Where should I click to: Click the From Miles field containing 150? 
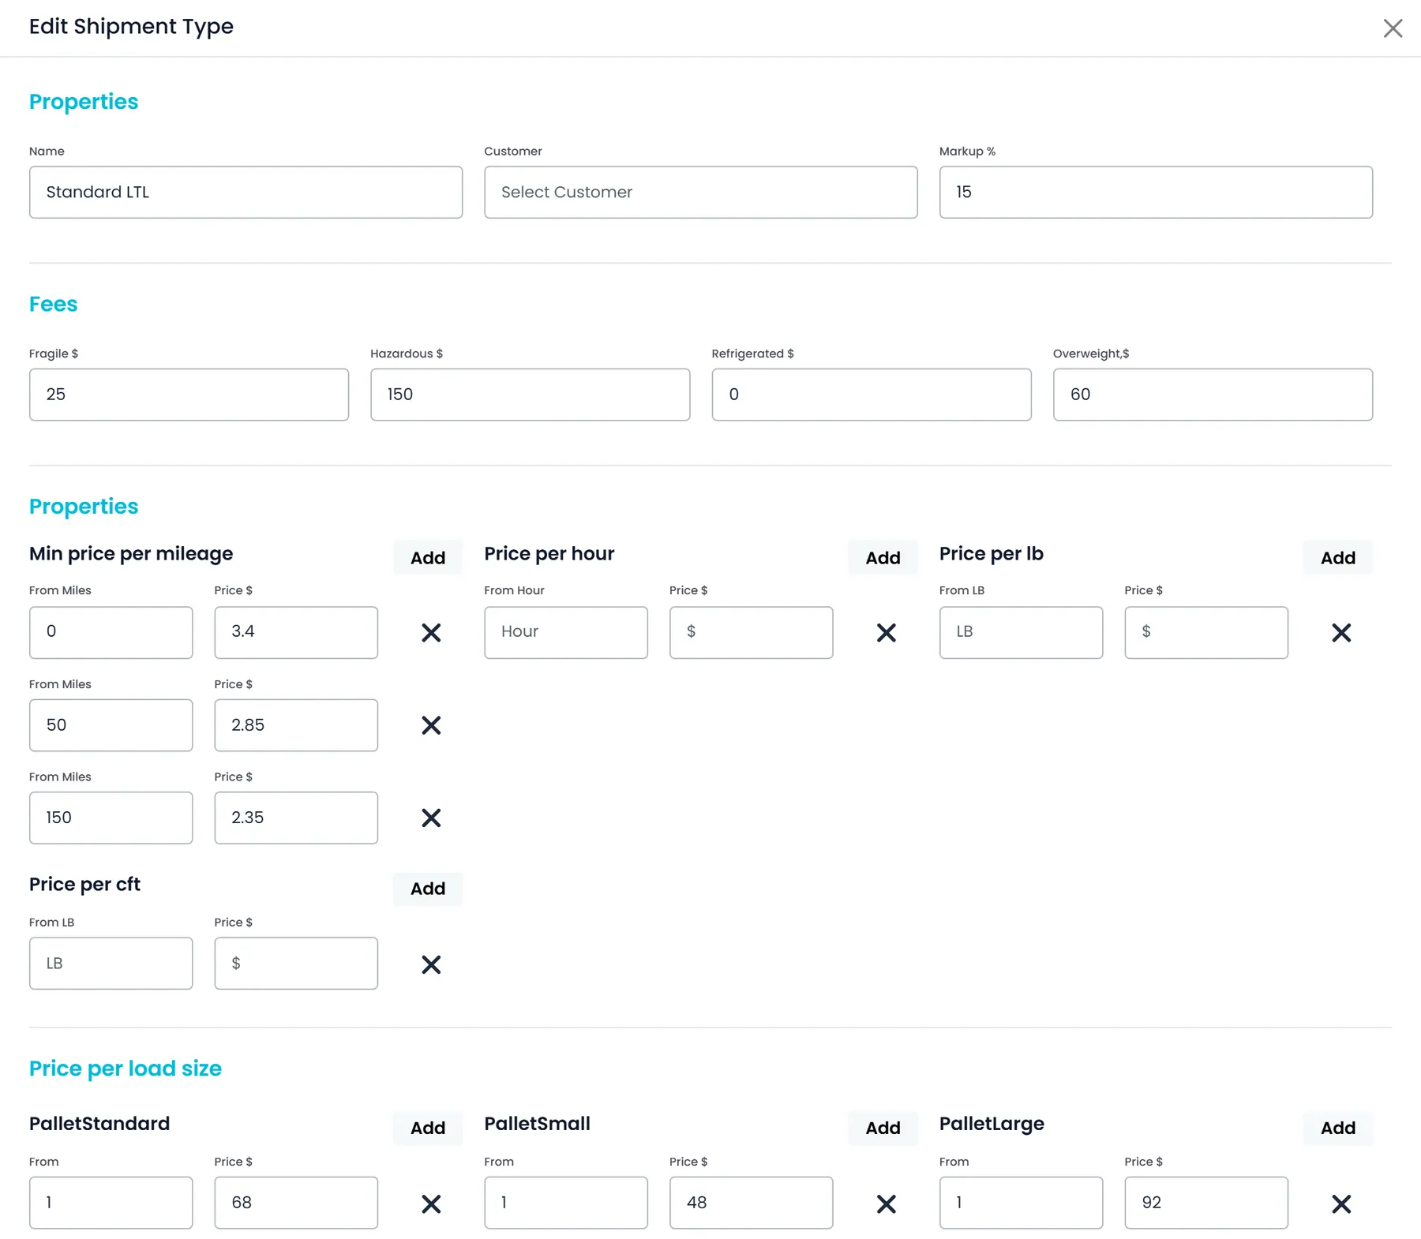click(x=111, y=818)
